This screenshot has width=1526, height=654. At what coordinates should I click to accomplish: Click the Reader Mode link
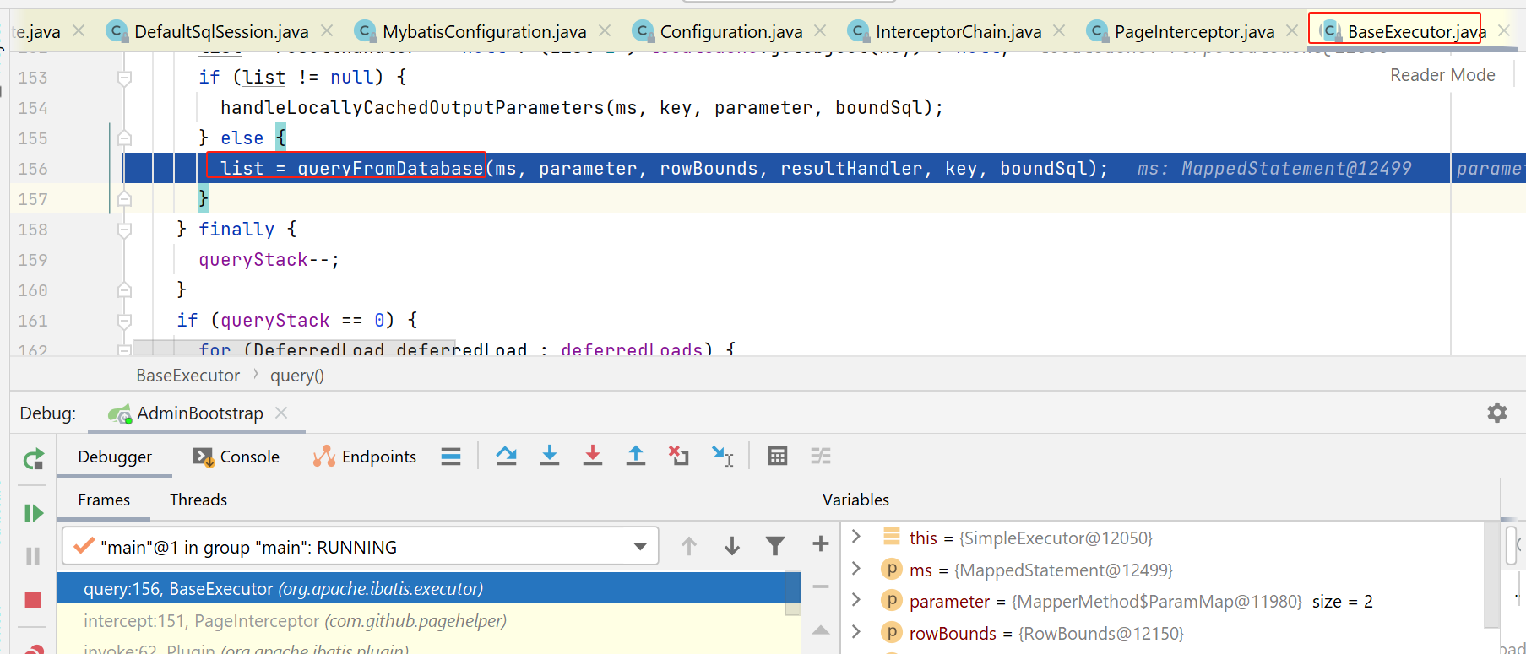tap(1442, 75)
